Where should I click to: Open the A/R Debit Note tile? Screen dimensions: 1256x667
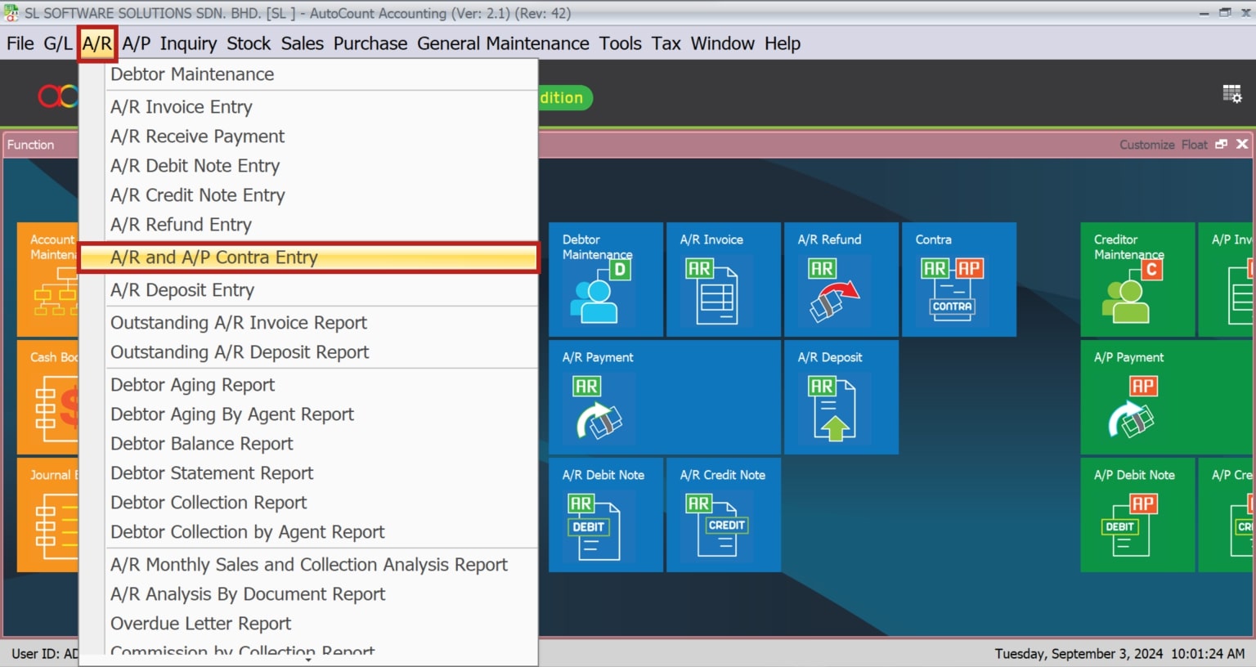[x=605, y=515]
